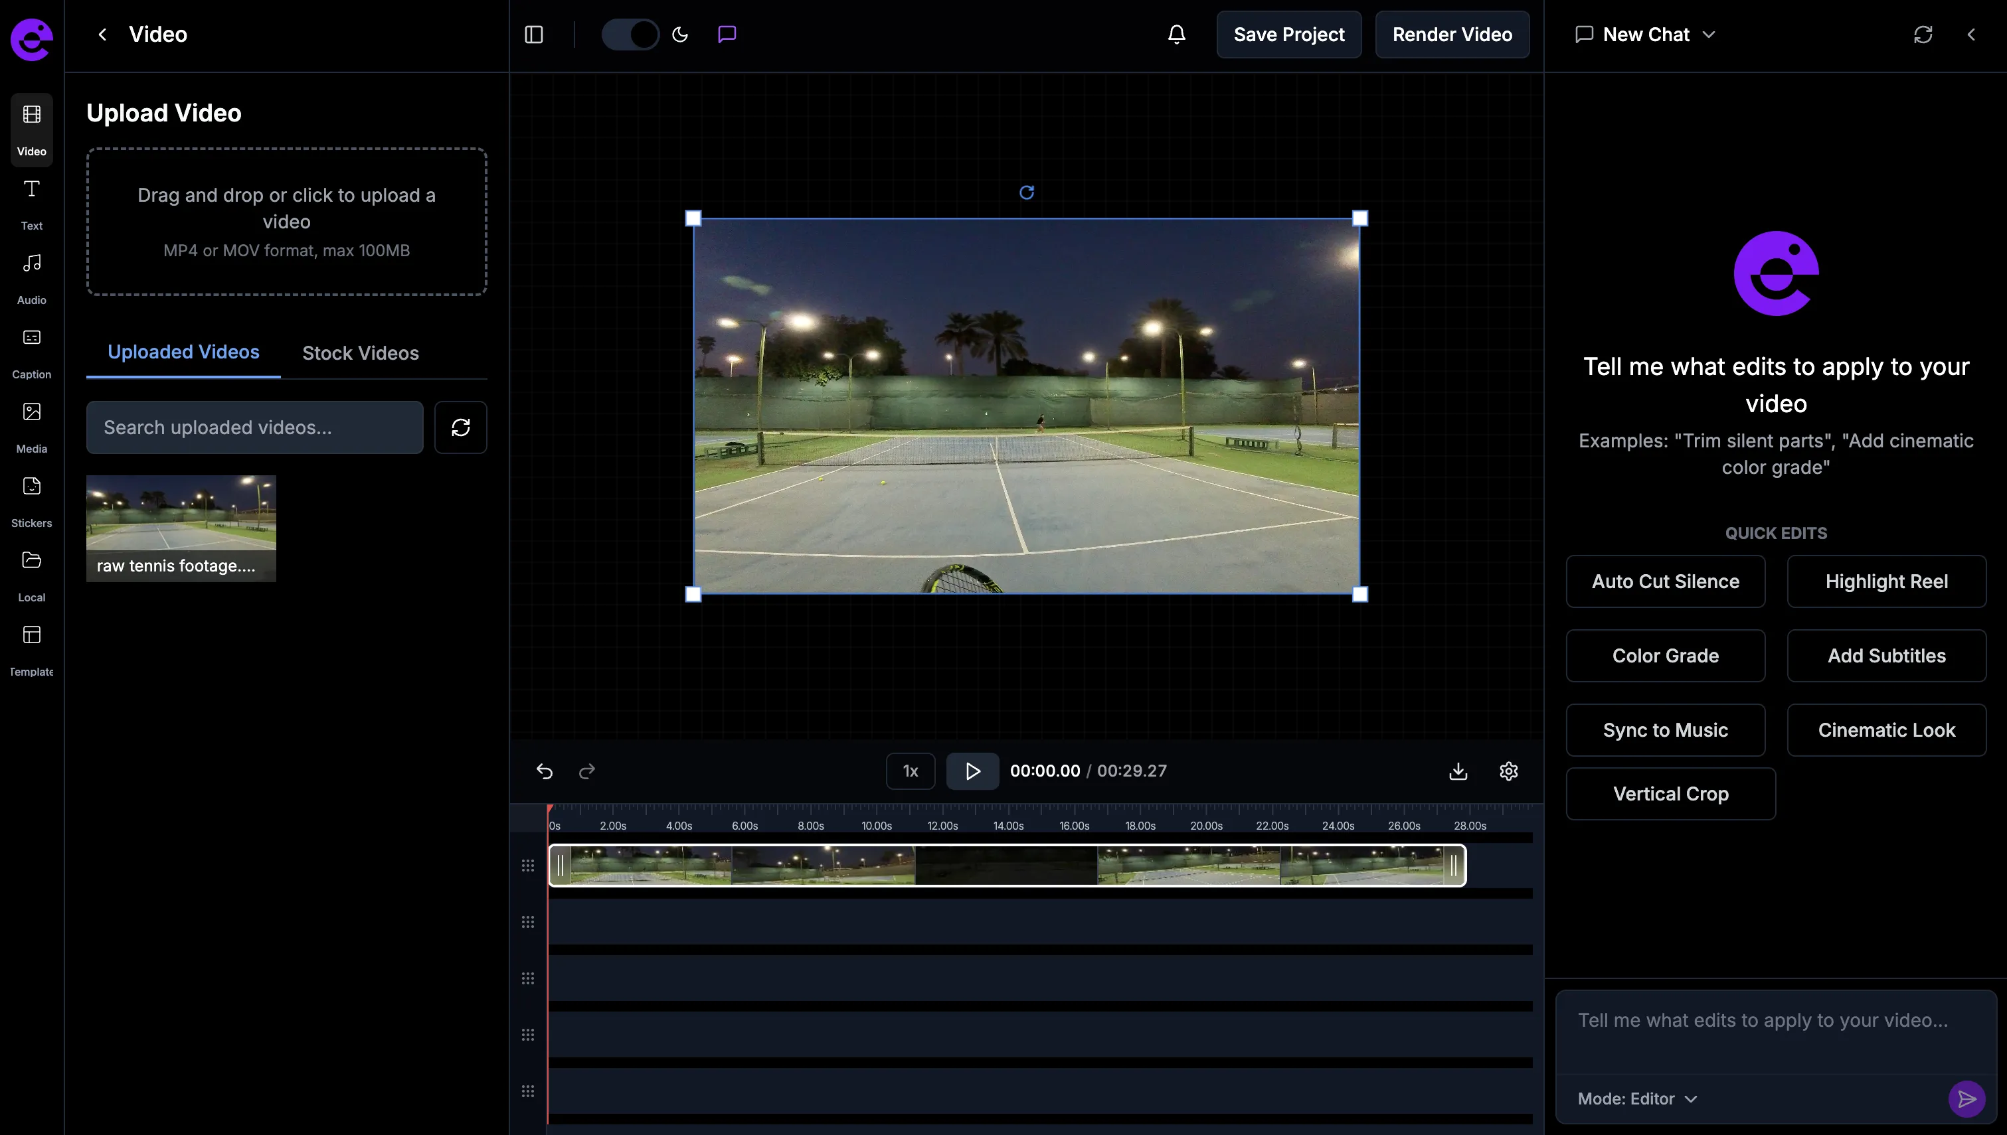Click the Auto Cut Silence quick edit
Screen dimensions: 2007x1135
tap(1665, 581)
